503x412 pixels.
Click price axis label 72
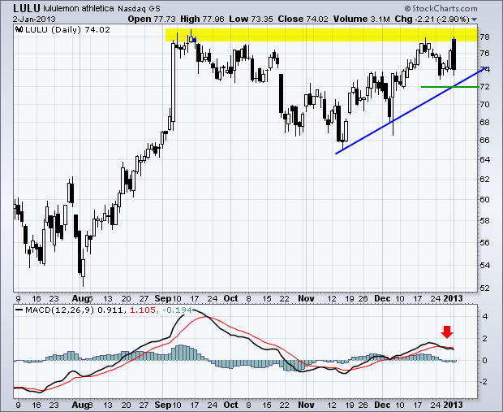click(485, 87)
